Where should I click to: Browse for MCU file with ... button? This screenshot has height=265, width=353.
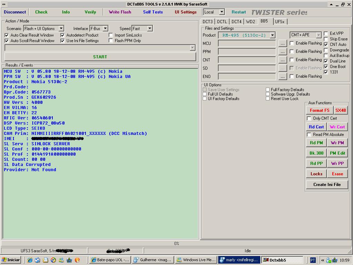click(282, 43)
